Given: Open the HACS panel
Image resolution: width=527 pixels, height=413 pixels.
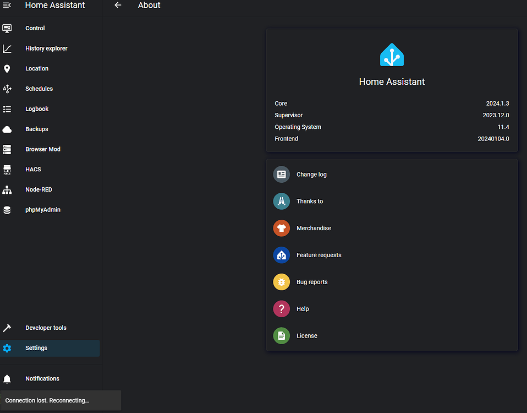Looking at the screenshot, I should (x=50, y=170).
